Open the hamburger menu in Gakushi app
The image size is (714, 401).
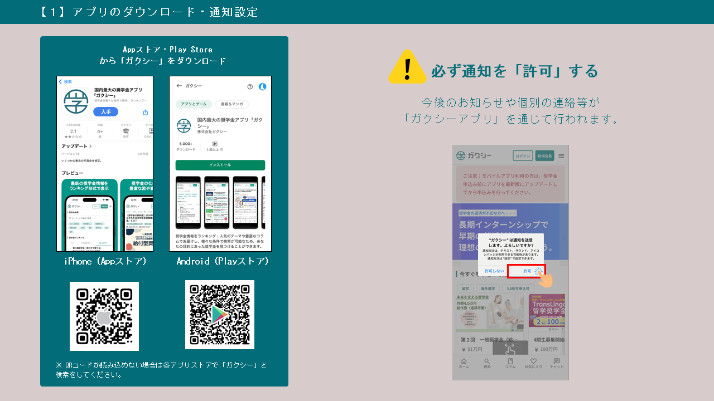pyautogui.click(x=561, y=156)
